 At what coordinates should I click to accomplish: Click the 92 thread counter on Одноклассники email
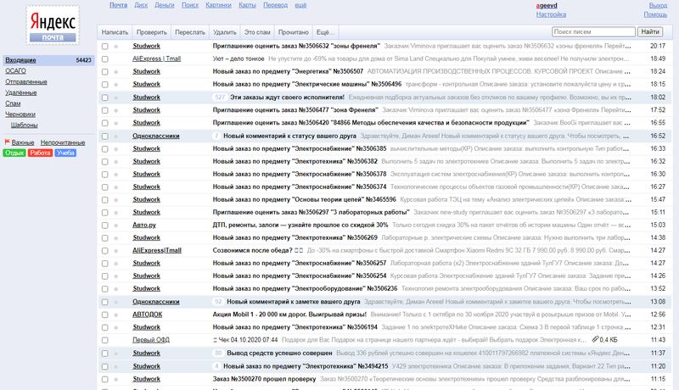pyautogui.click(x=218, y=301)
